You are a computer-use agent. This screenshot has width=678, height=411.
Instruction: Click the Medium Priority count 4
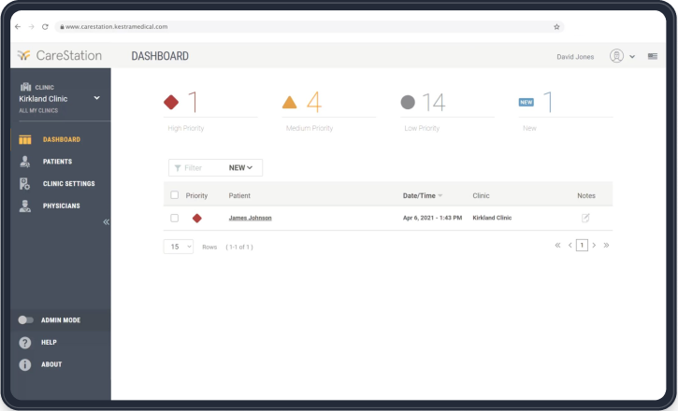(x=314, y=103)
